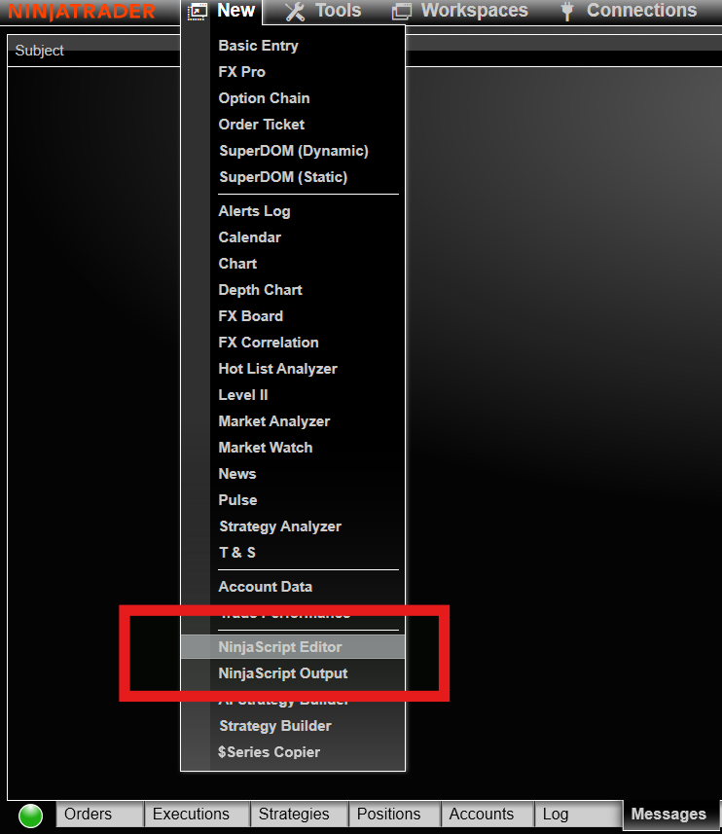The image size is (722, 834).
Task: Click the green connection status indicator
Action: pyautogui.click(x=31, y=816)
